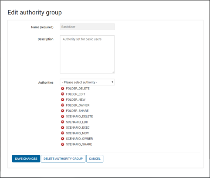The width and height of the screenshot is (210, 178).
Task: Remove the FOLDER_NEW authority
Action: [62, 99]
